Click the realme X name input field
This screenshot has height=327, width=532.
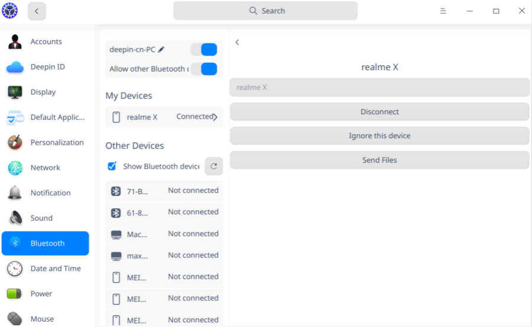(379, 87)
